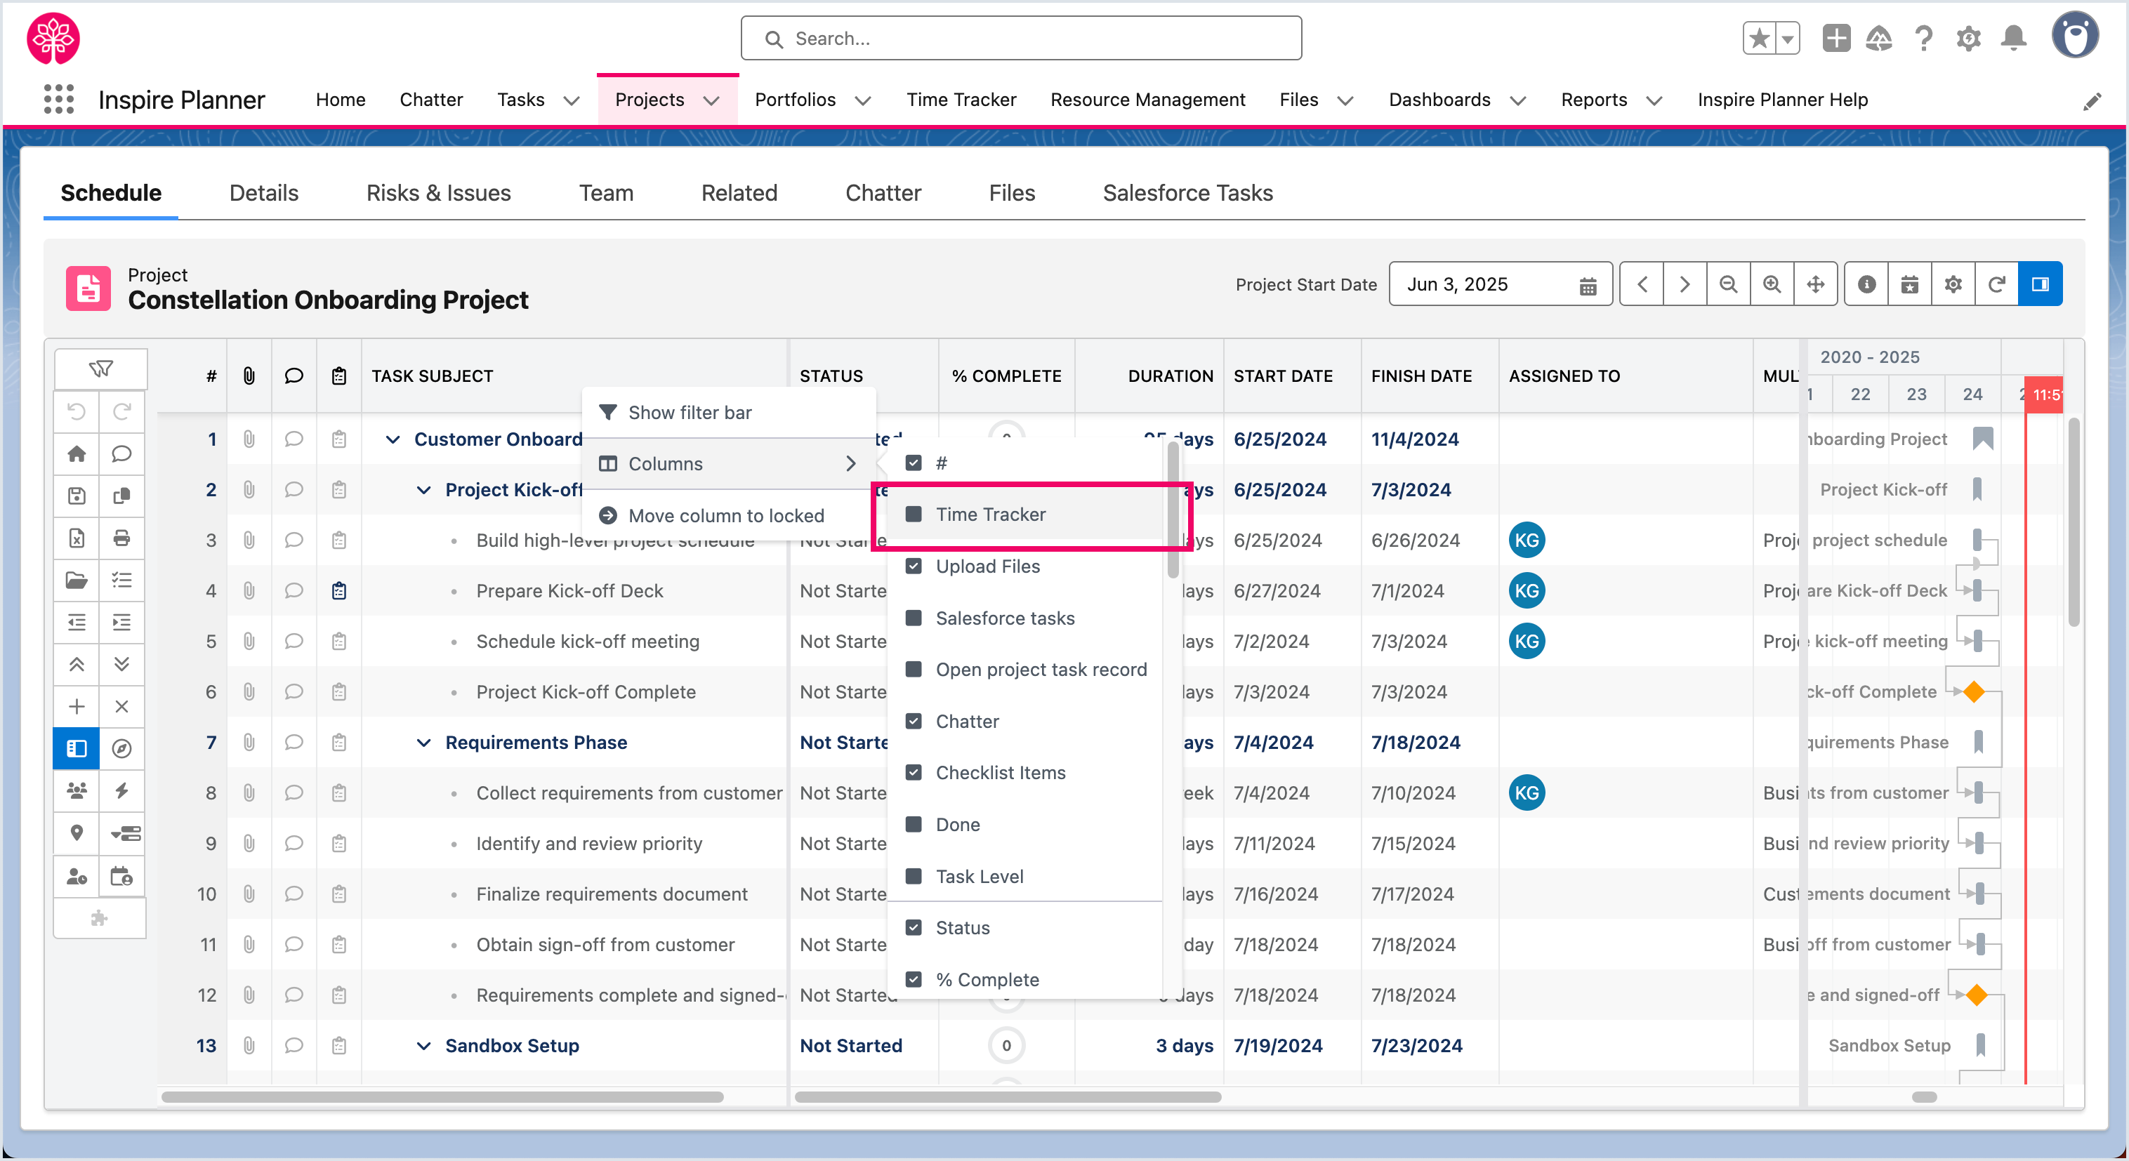Open the Portfolios nav dropdown arrow
The height and width of the screenshot is (1161, 2129).
863,101
